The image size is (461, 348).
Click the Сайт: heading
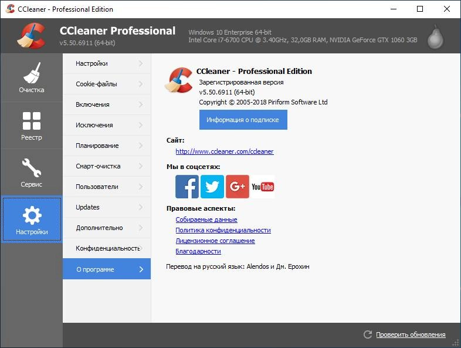[x=175, y=140]
